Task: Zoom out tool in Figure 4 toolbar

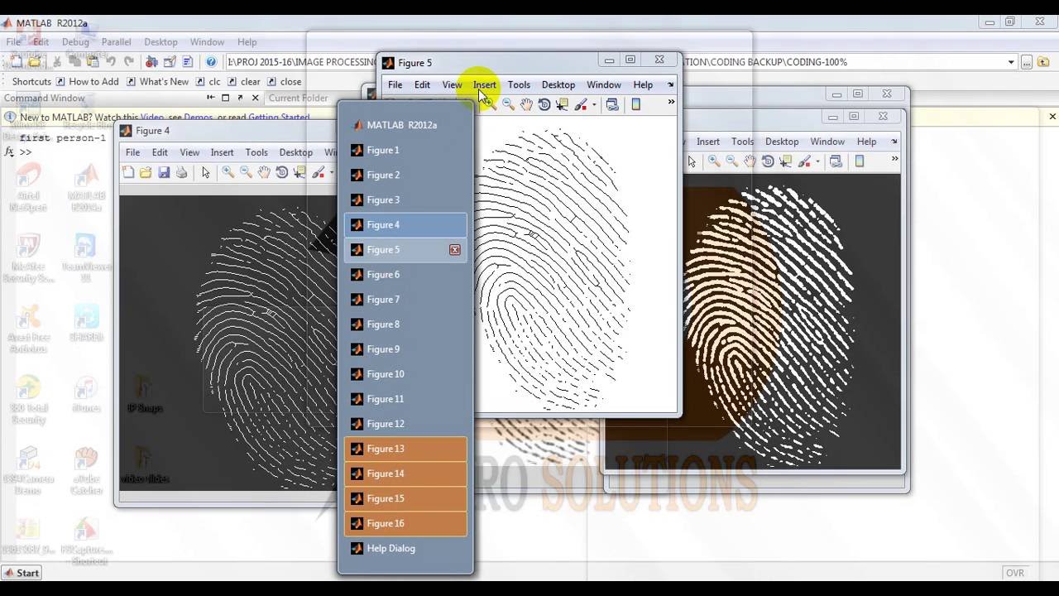Action: click(246, 172)
